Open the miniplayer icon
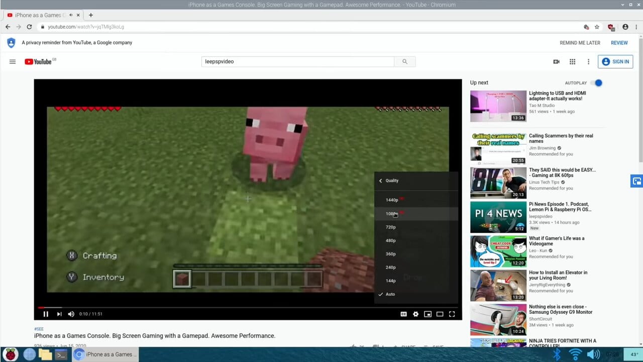The height and width of the screenshot is (362, 643). (427, 313)
